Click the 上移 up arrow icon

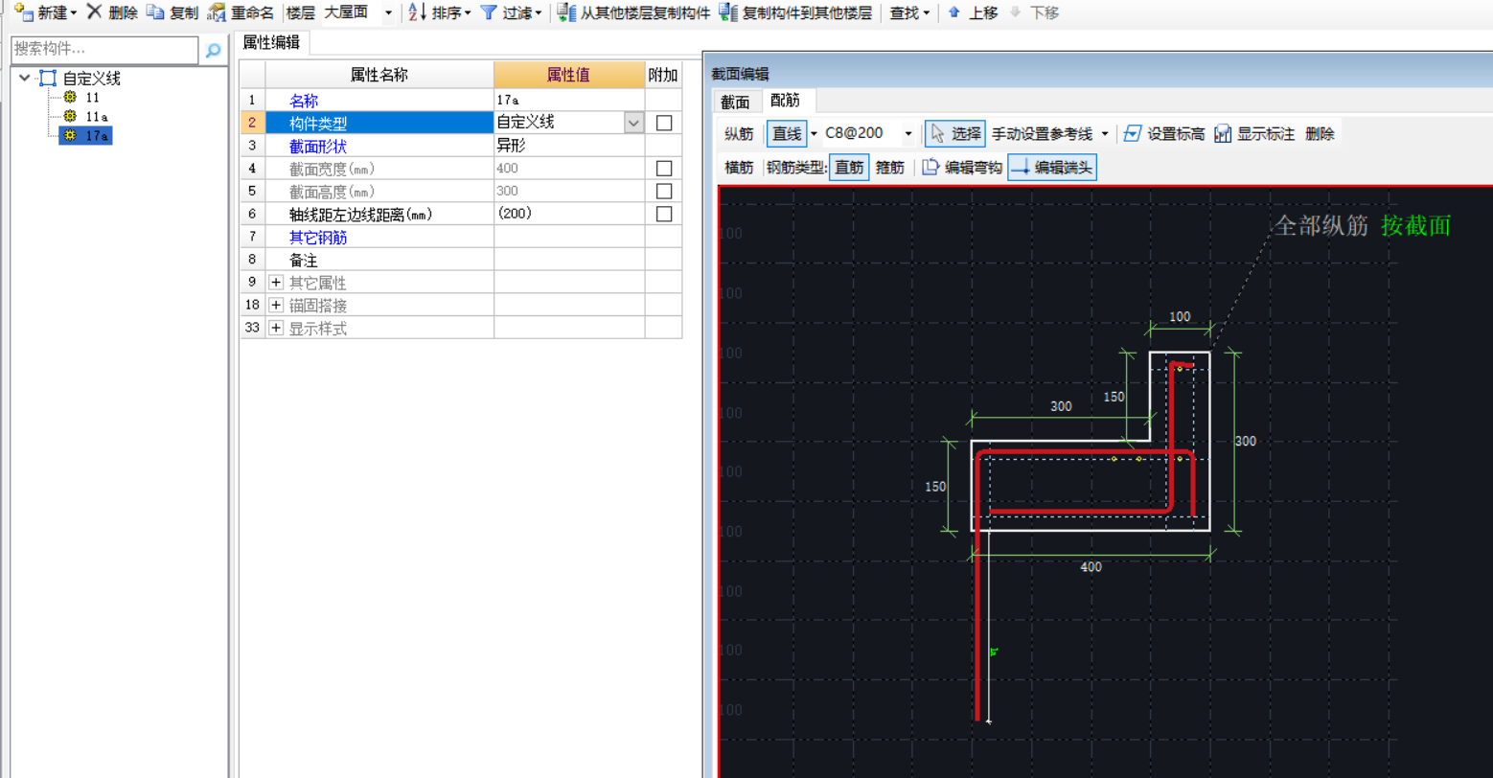[953, 12]
